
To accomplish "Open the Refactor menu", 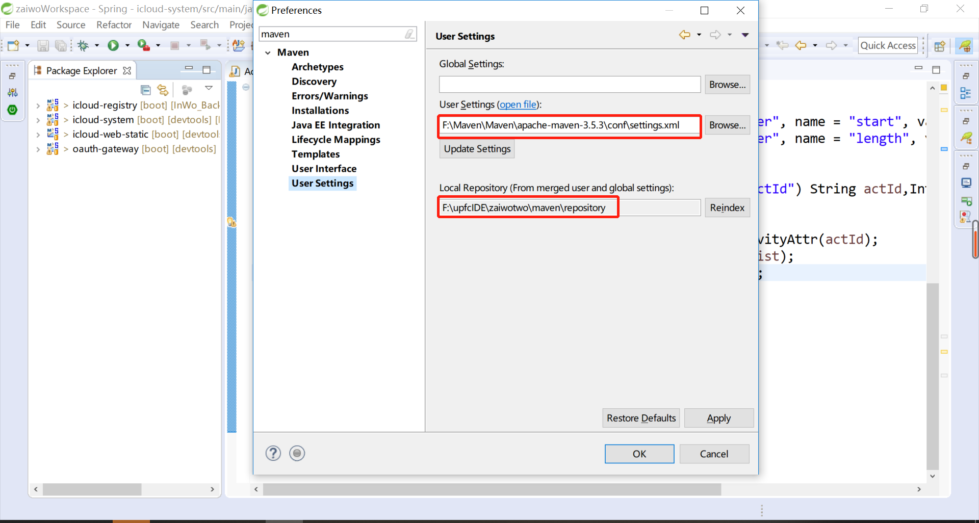I will pos(114,24).
